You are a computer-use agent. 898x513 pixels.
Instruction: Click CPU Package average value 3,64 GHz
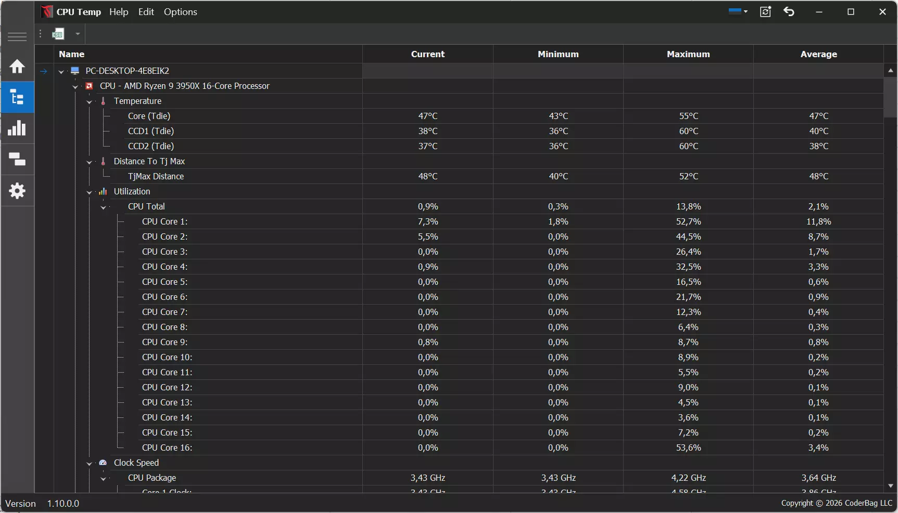tap(818, 478)
